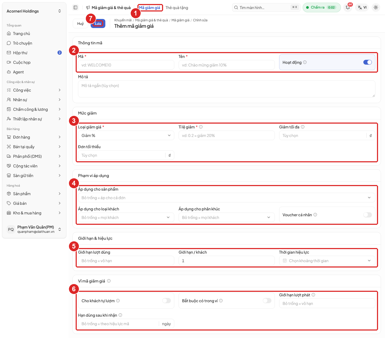Switch language using the VI icon
The width and height of the screenshot is (385, 338).
(362, 7)
